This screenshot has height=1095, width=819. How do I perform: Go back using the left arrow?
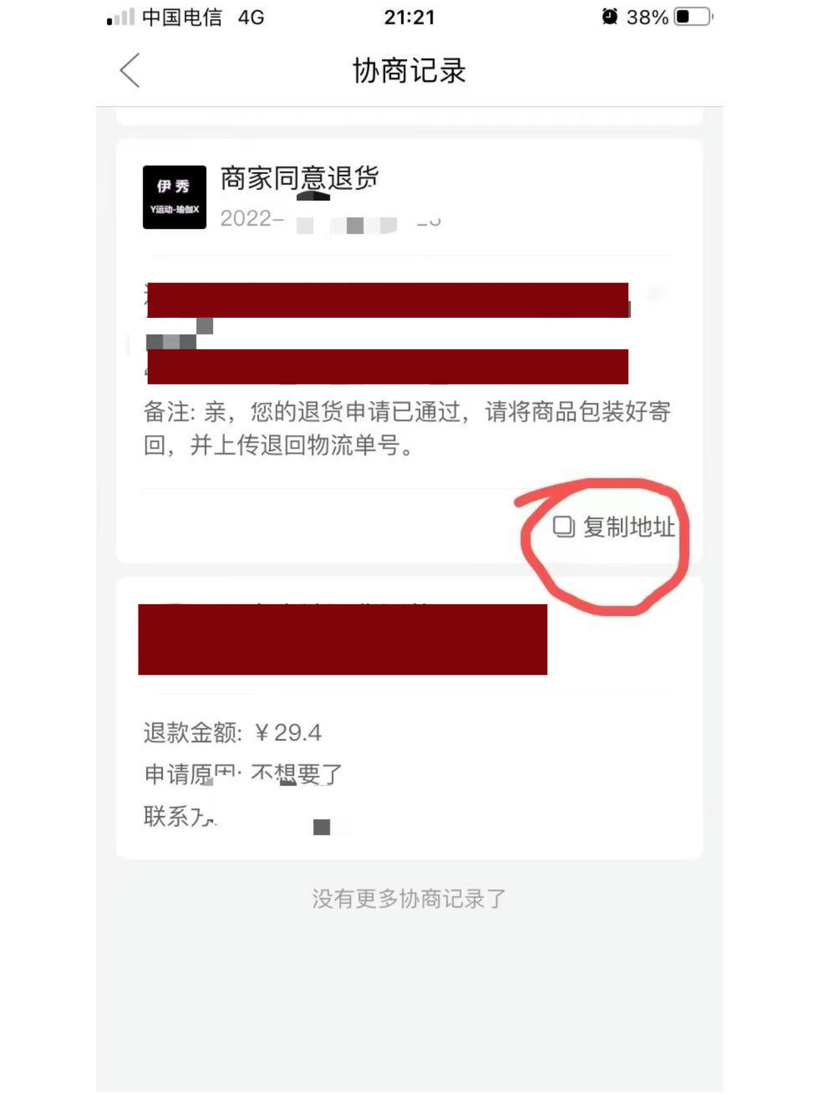tap(130, 70)
